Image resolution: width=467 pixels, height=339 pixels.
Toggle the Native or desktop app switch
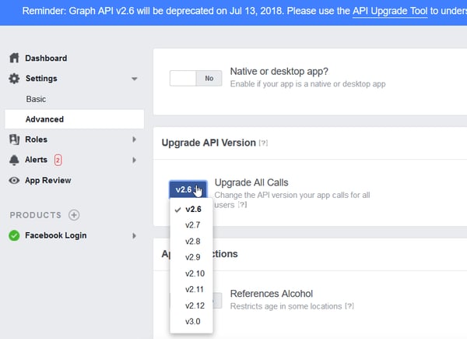(195, 78)
